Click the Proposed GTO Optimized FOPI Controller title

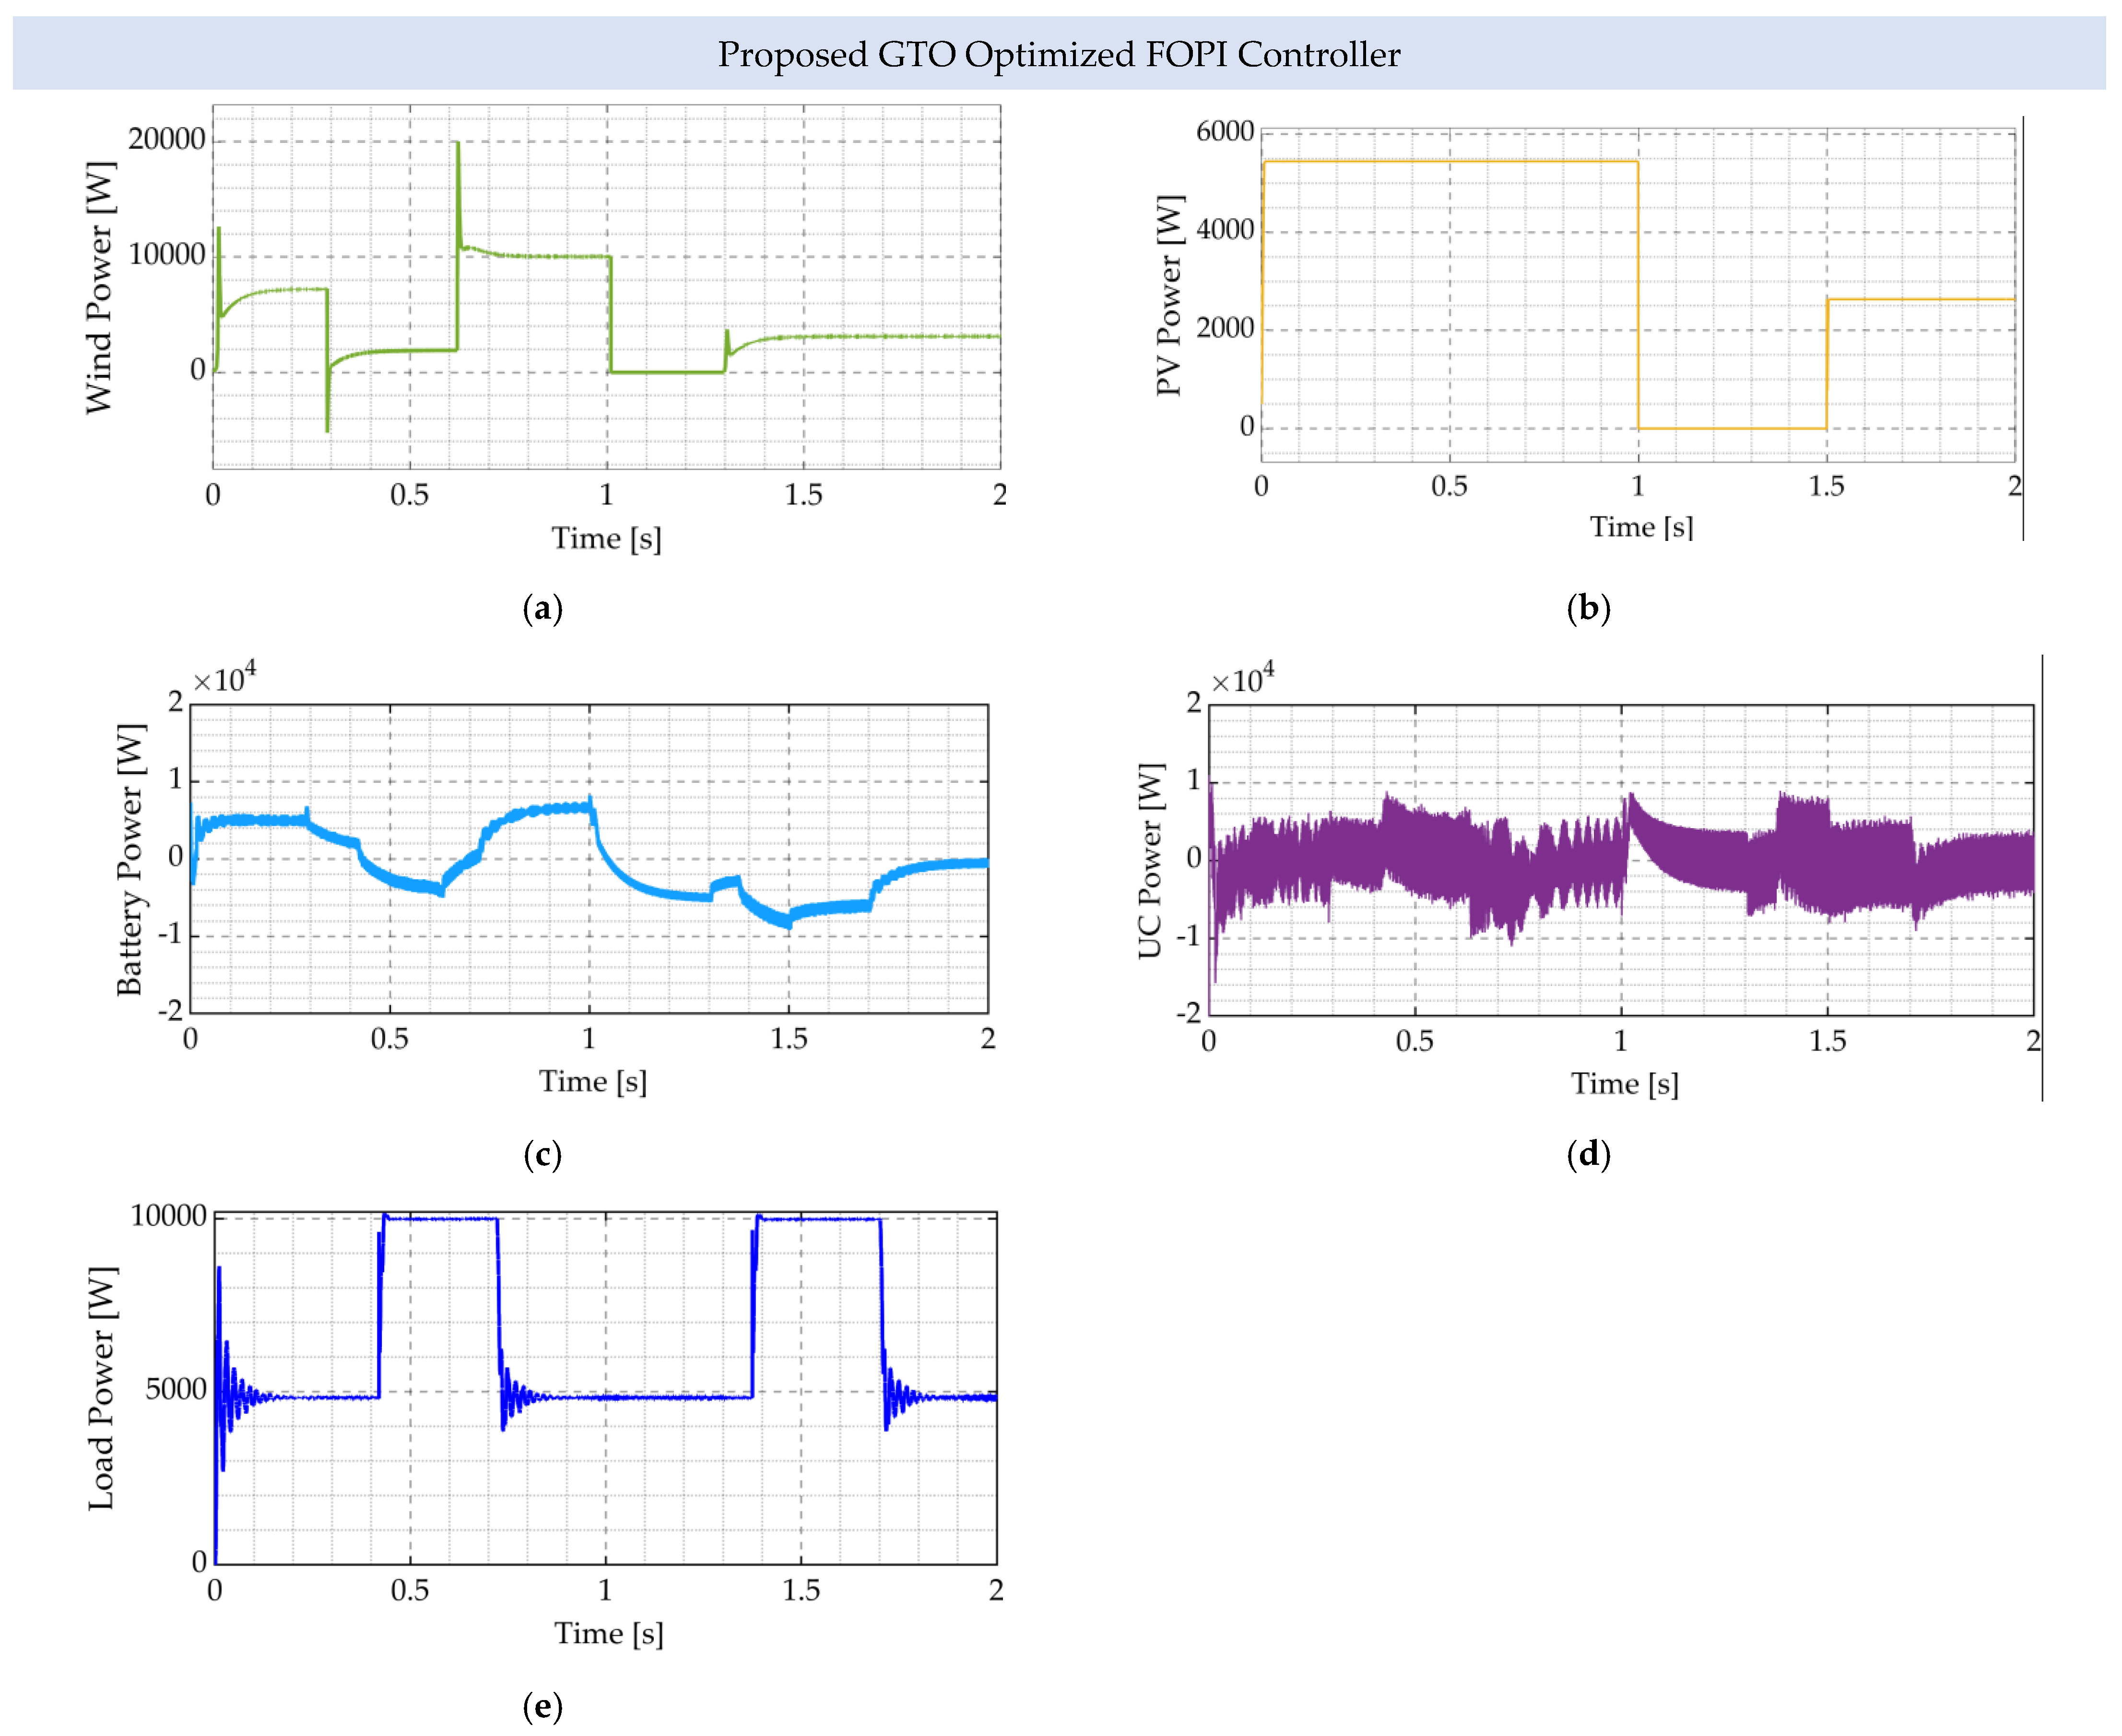click(1059, 54)
